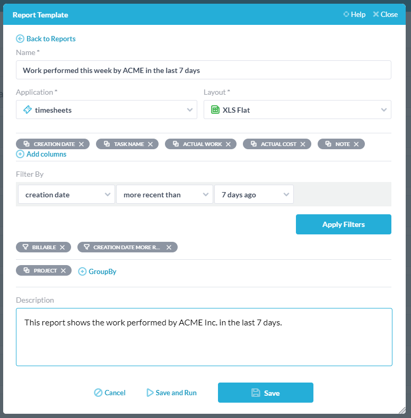The width and height of the screenshot is (411, 418).
Task: Remove the CREATION DATE column chip
Action: (81, 144)
